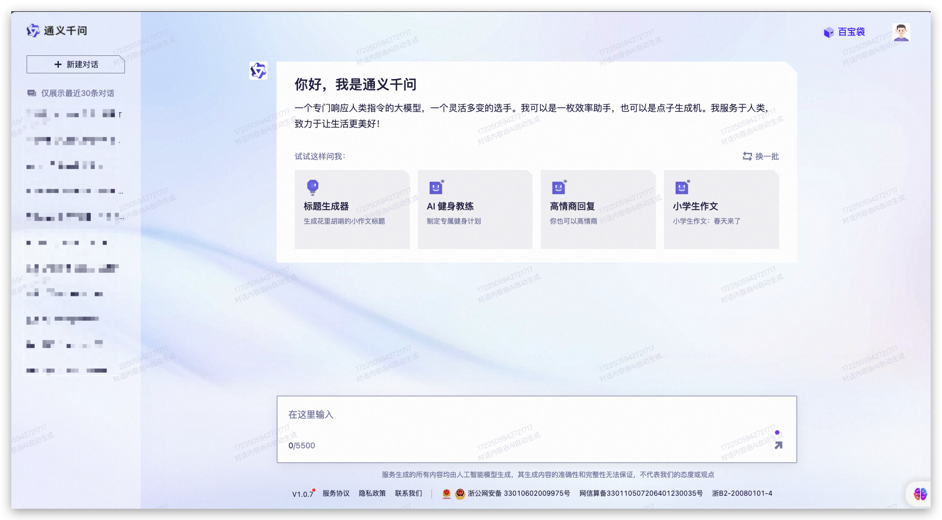The height and width of the screenshot is (520, 942).
Task: Click the V1.0.7 version label
Action: click(x=303, y=494)
